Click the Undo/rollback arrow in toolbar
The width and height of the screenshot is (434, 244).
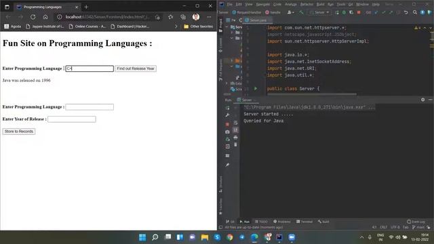pos(406,12)
